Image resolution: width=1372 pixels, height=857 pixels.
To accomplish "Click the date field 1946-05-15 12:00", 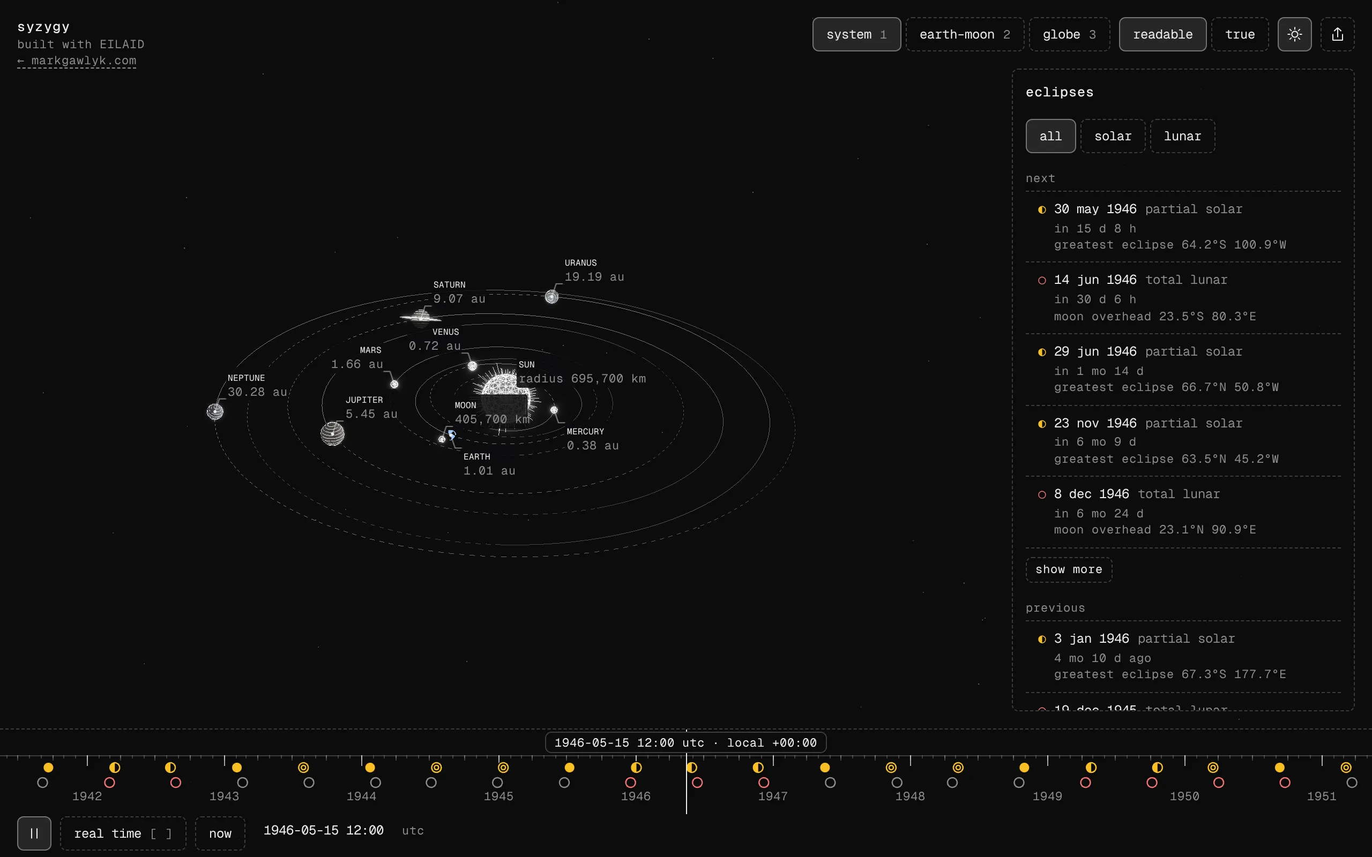I will tap(323, 830).
